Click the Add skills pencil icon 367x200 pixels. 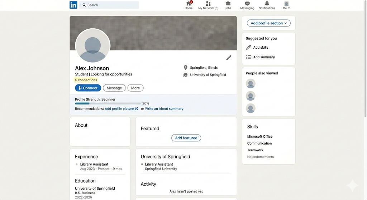coord(249,48)
